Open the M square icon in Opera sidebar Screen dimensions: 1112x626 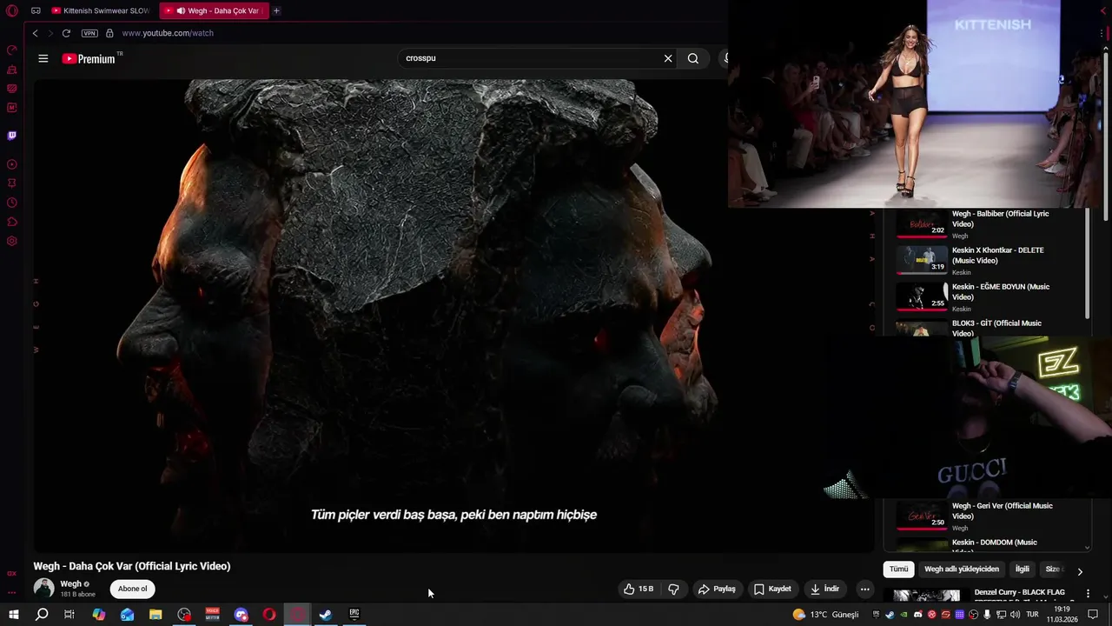click(12, 108)
